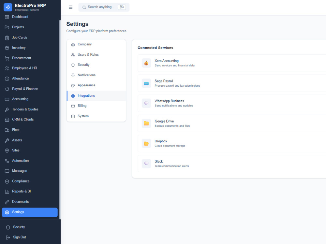Click the CRM & Clients building icon
This screenshot has width=326, height=244.
[7, 120]
